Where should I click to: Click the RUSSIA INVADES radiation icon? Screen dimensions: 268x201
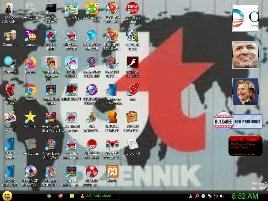(x=92, y=176)
